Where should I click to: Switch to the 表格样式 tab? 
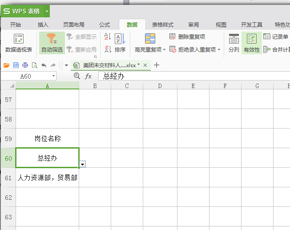[163, 24]
